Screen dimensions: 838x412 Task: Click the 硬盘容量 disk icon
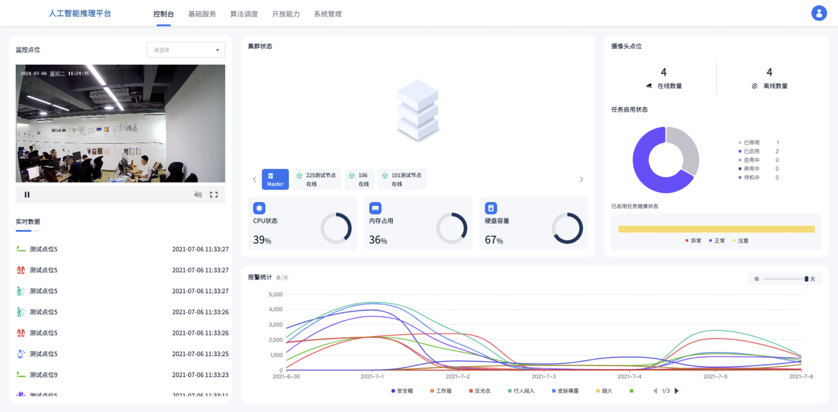491,208
